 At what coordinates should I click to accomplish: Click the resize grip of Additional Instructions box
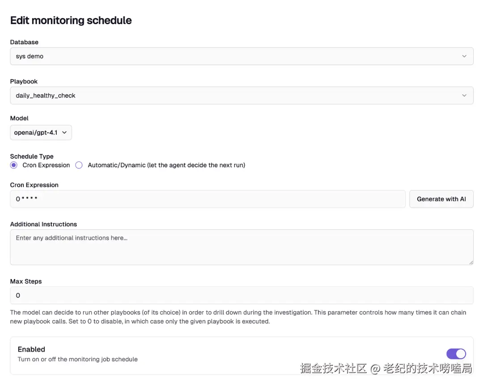471,262
